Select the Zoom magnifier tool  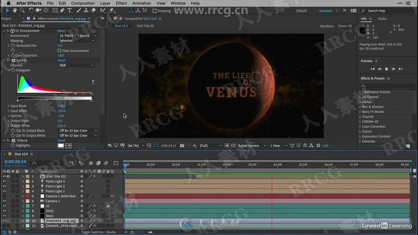click(22, 10)
